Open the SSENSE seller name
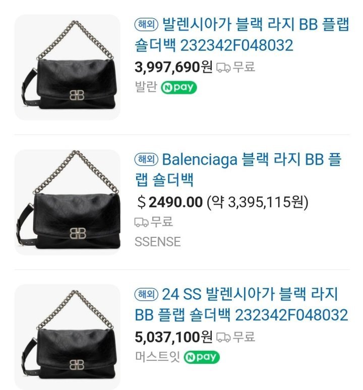Image resolution: width=363 pixels, height=390 pixels. 158,242
